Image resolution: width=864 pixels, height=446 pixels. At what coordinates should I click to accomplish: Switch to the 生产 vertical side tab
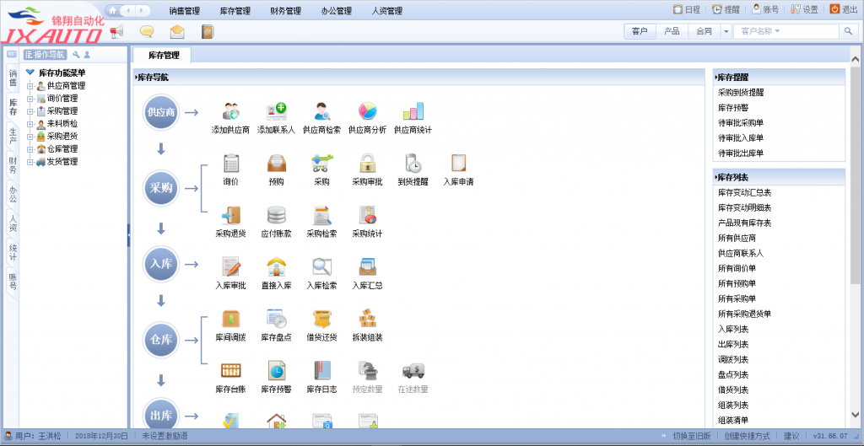click(13, 137)
